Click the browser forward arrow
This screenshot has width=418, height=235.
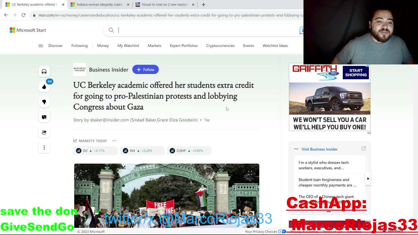pyautogui.click(x=15, y=15)
